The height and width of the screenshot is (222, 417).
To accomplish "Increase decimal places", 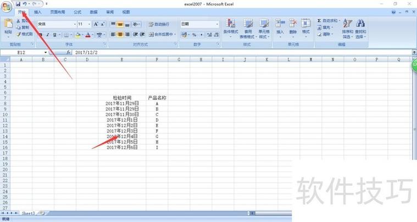I will coord(209,35).
